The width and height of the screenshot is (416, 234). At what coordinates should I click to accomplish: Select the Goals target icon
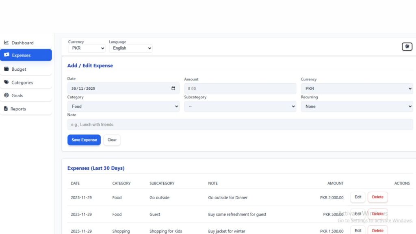[x=6, y=95]
